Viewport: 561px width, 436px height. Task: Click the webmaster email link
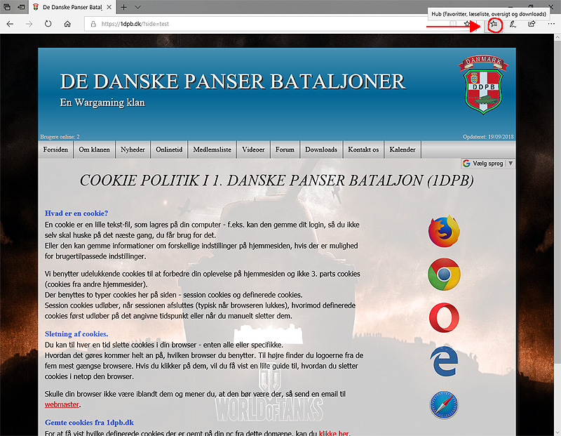click(x=62, y=404)
